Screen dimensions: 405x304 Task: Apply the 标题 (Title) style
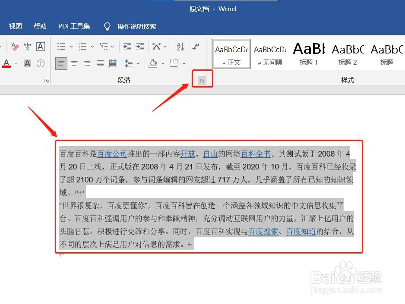pos(387,54)
